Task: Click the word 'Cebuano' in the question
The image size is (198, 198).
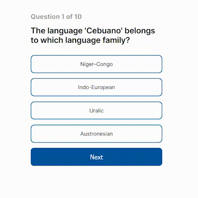Action: [x=103, y=31]
